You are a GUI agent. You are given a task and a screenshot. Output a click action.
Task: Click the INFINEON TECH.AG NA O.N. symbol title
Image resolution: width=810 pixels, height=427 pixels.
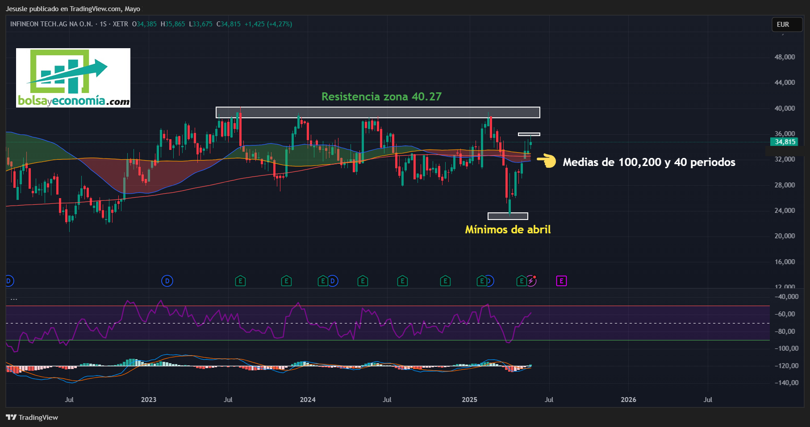(51, 24)
